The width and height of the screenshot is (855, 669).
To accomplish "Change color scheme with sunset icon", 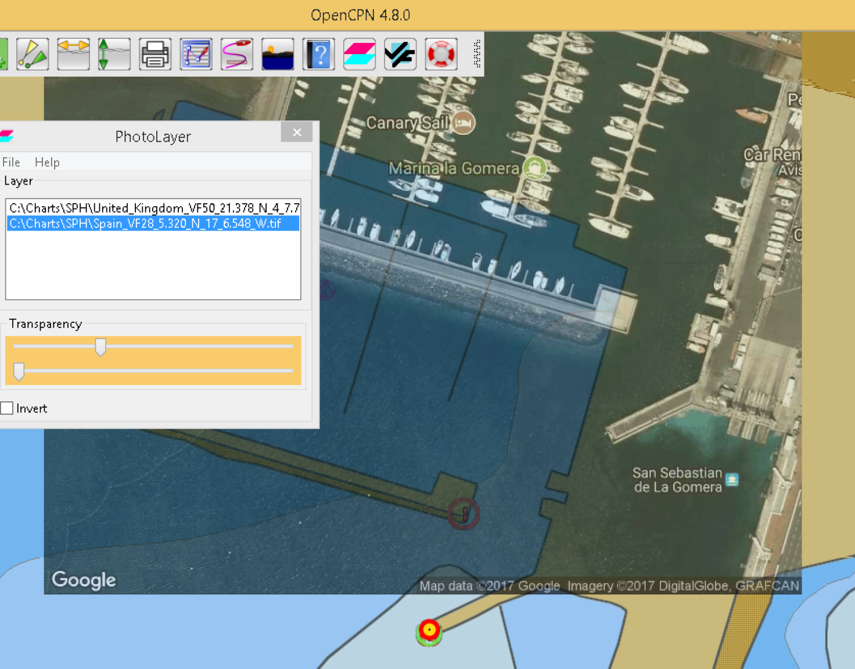I will click(x=278, y=55).
